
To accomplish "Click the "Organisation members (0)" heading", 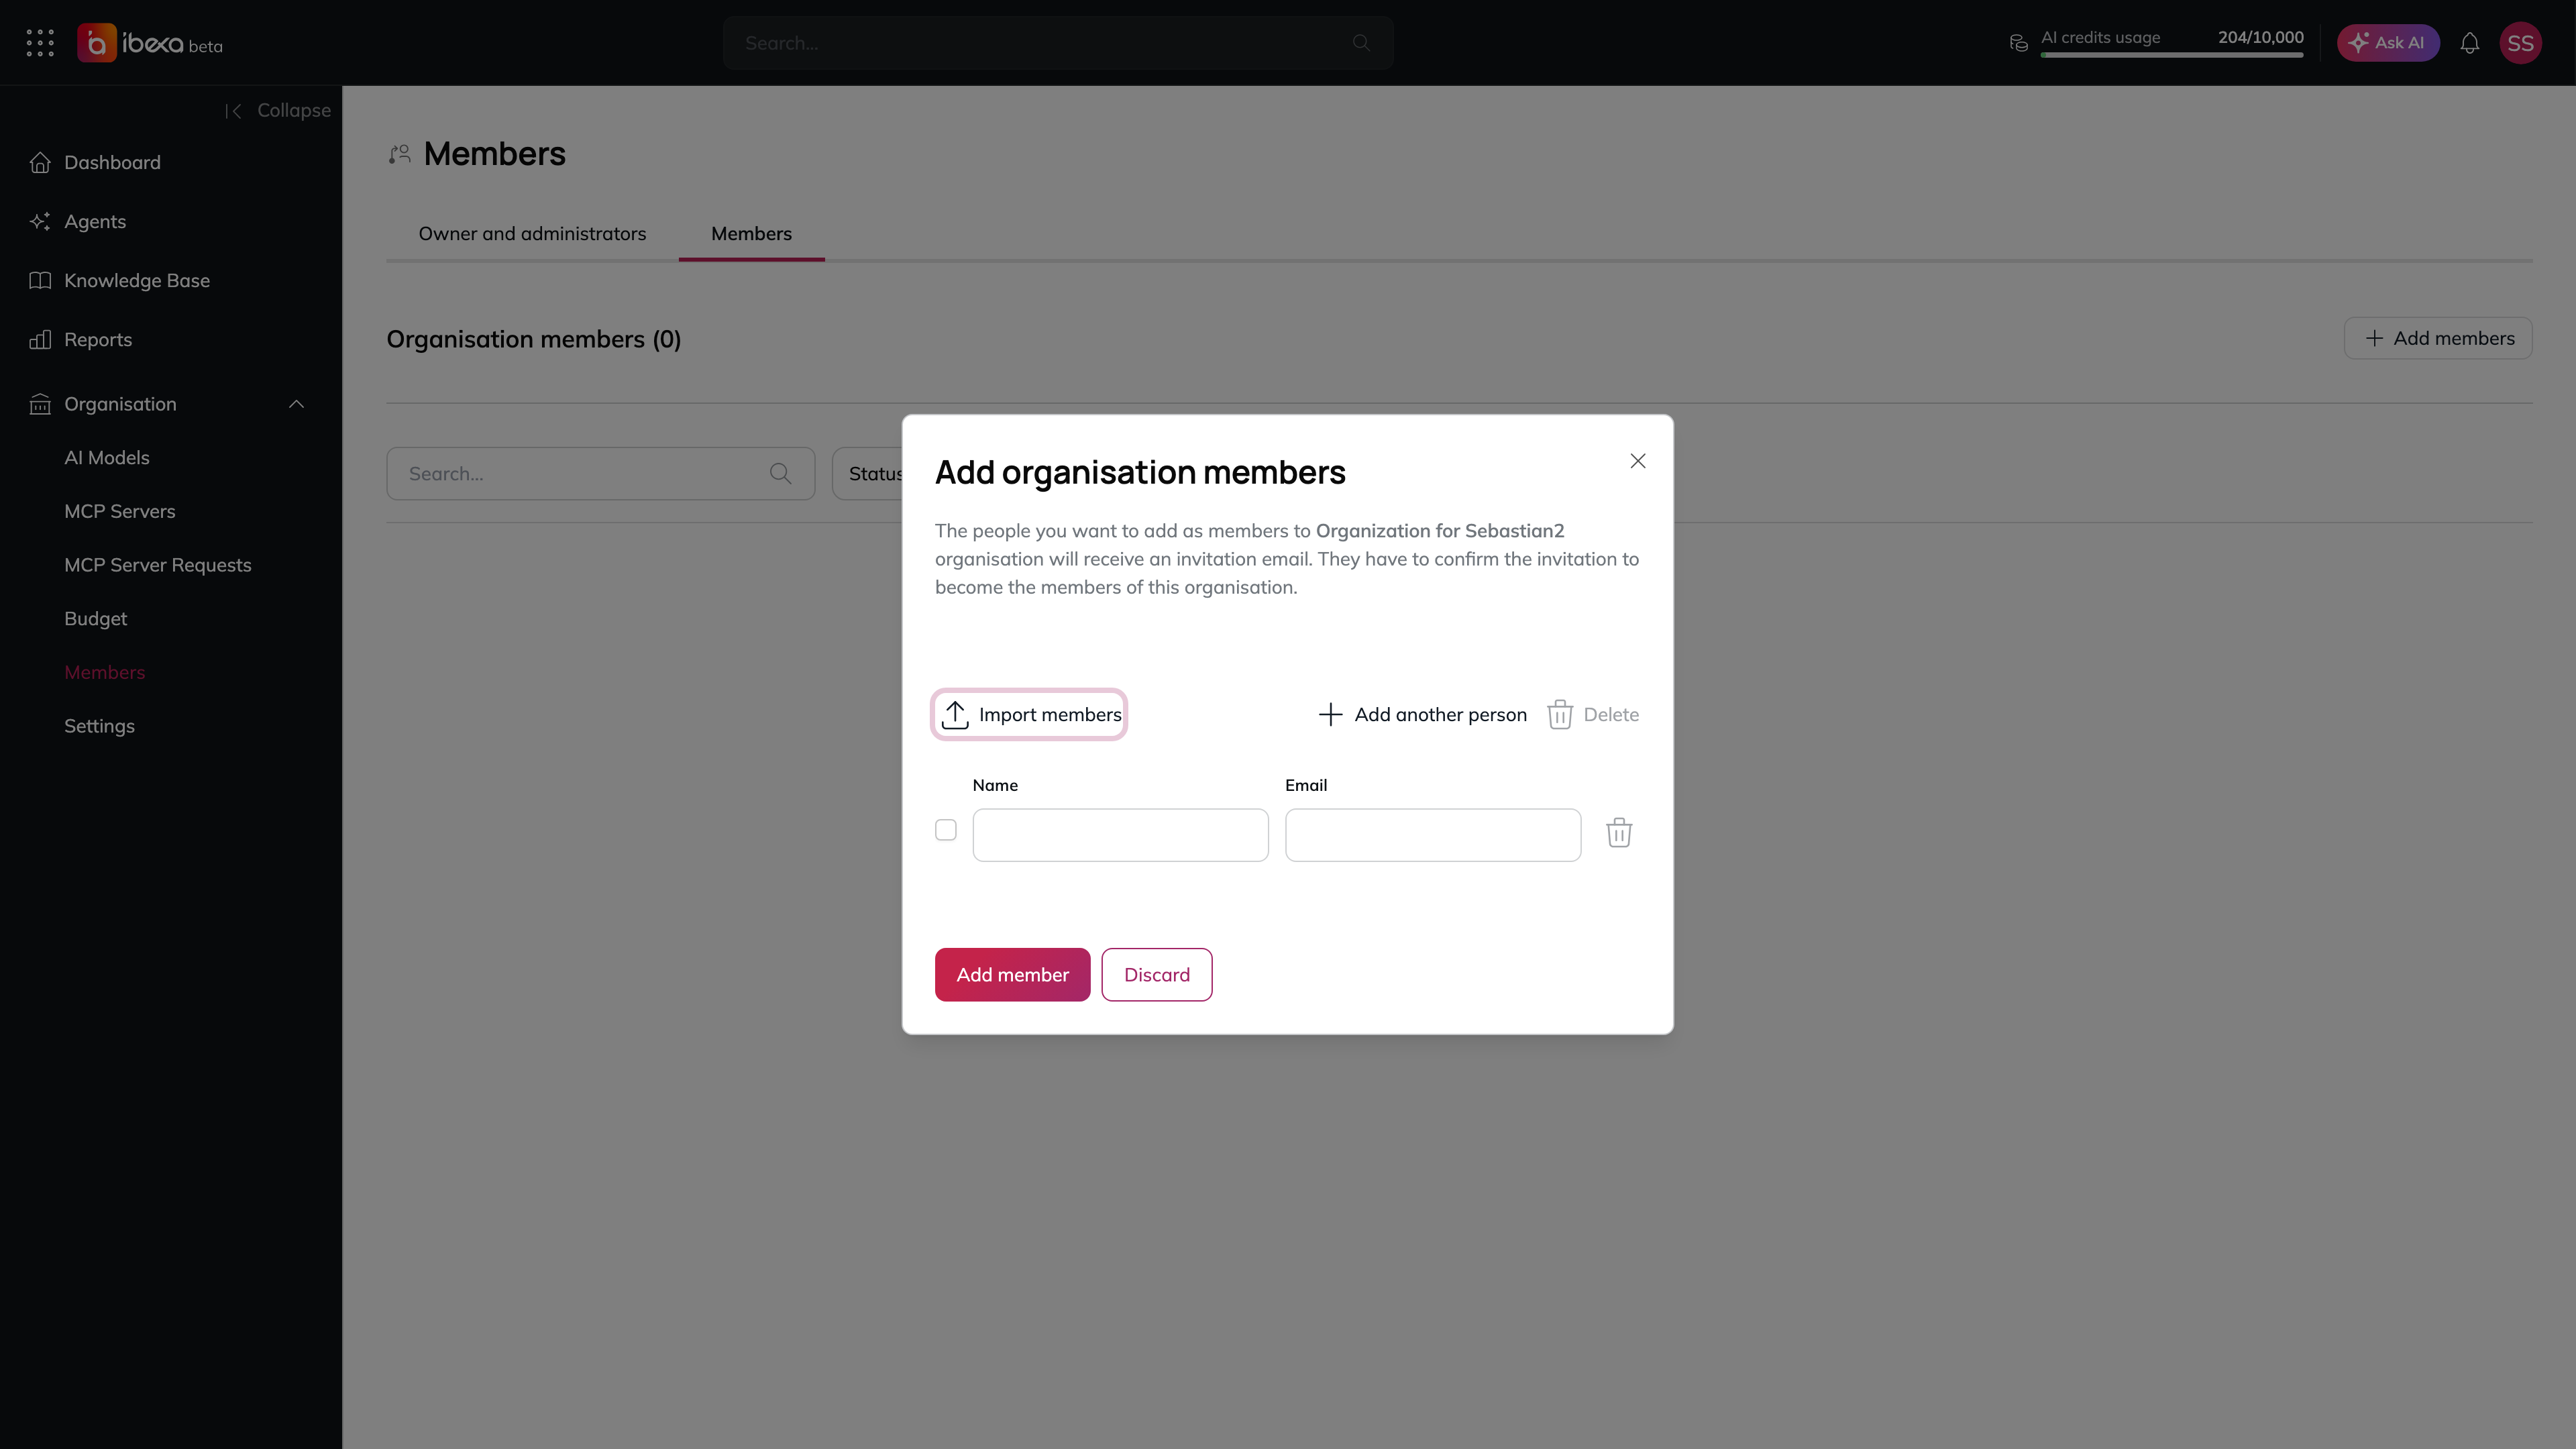I will 534,340.
